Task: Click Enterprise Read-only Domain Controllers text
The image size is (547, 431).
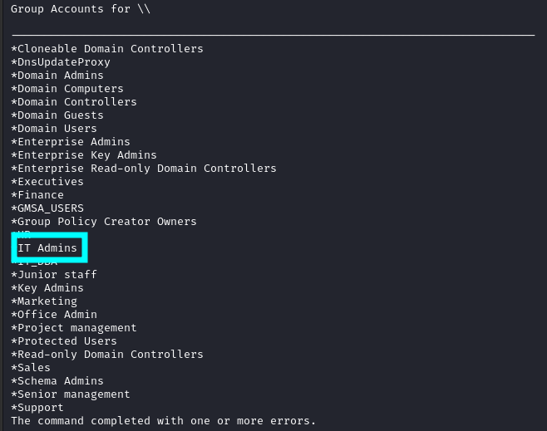Action: pyautogui.click(x=144, y=169)
